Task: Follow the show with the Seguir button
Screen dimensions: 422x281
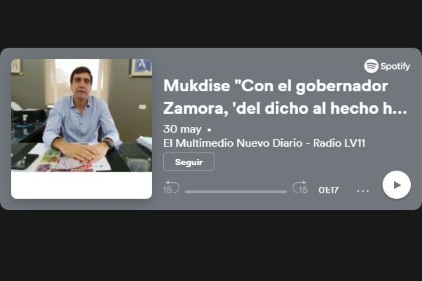Action: 188,162
